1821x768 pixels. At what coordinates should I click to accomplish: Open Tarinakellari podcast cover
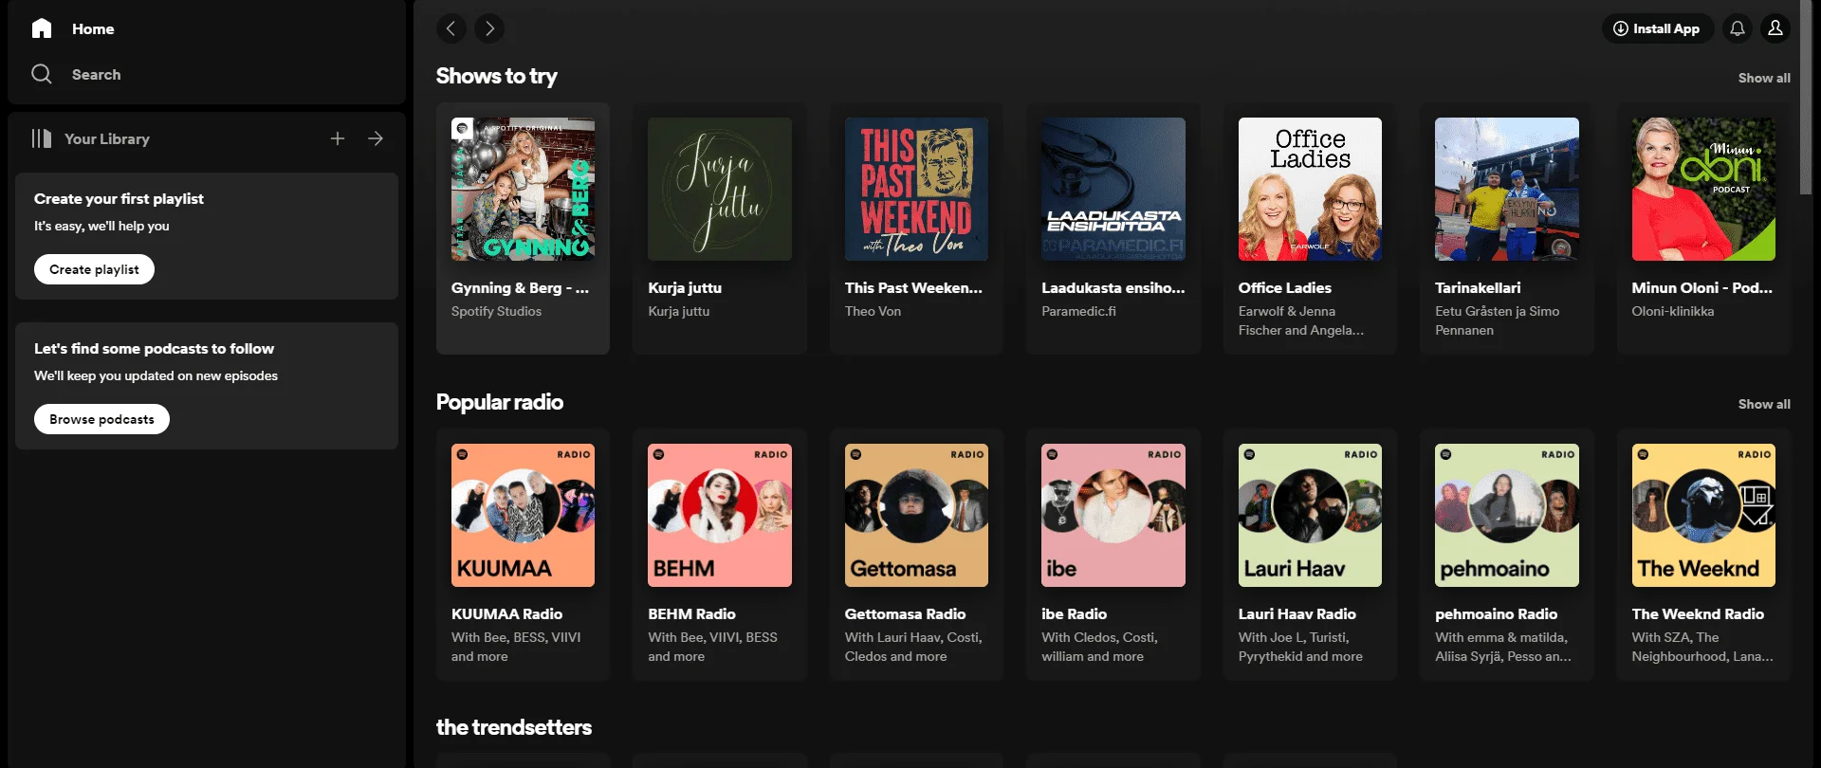pos(1507,189)
